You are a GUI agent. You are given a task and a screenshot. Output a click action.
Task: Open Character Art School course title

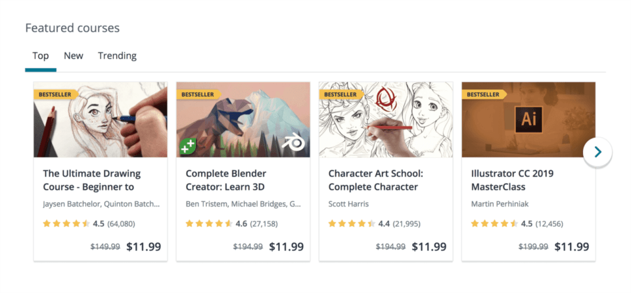pos(375,180)
